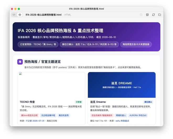This screenshot has width=173, height=139.
Task: Click the 已官宣 green badge
Action: [x=79, y=102]
